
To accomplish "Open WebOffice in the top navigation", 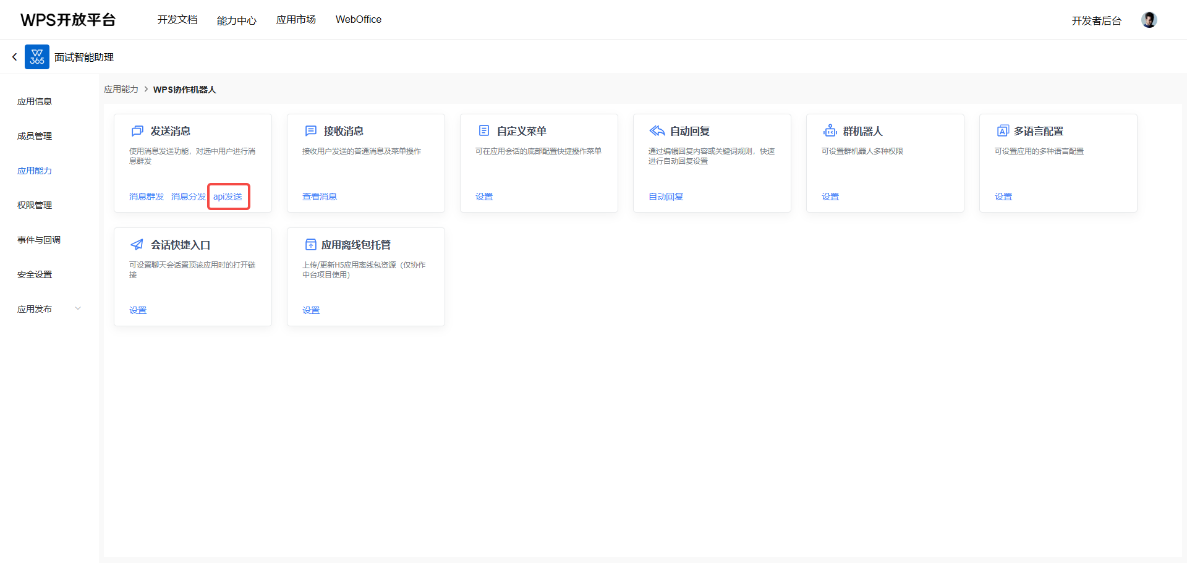I will click(x=359, y=20).
